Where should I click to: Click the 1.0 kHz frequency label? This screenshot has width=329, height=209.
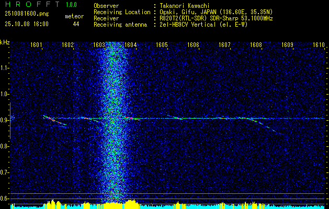pyautogui.click(x=4, y=94)
